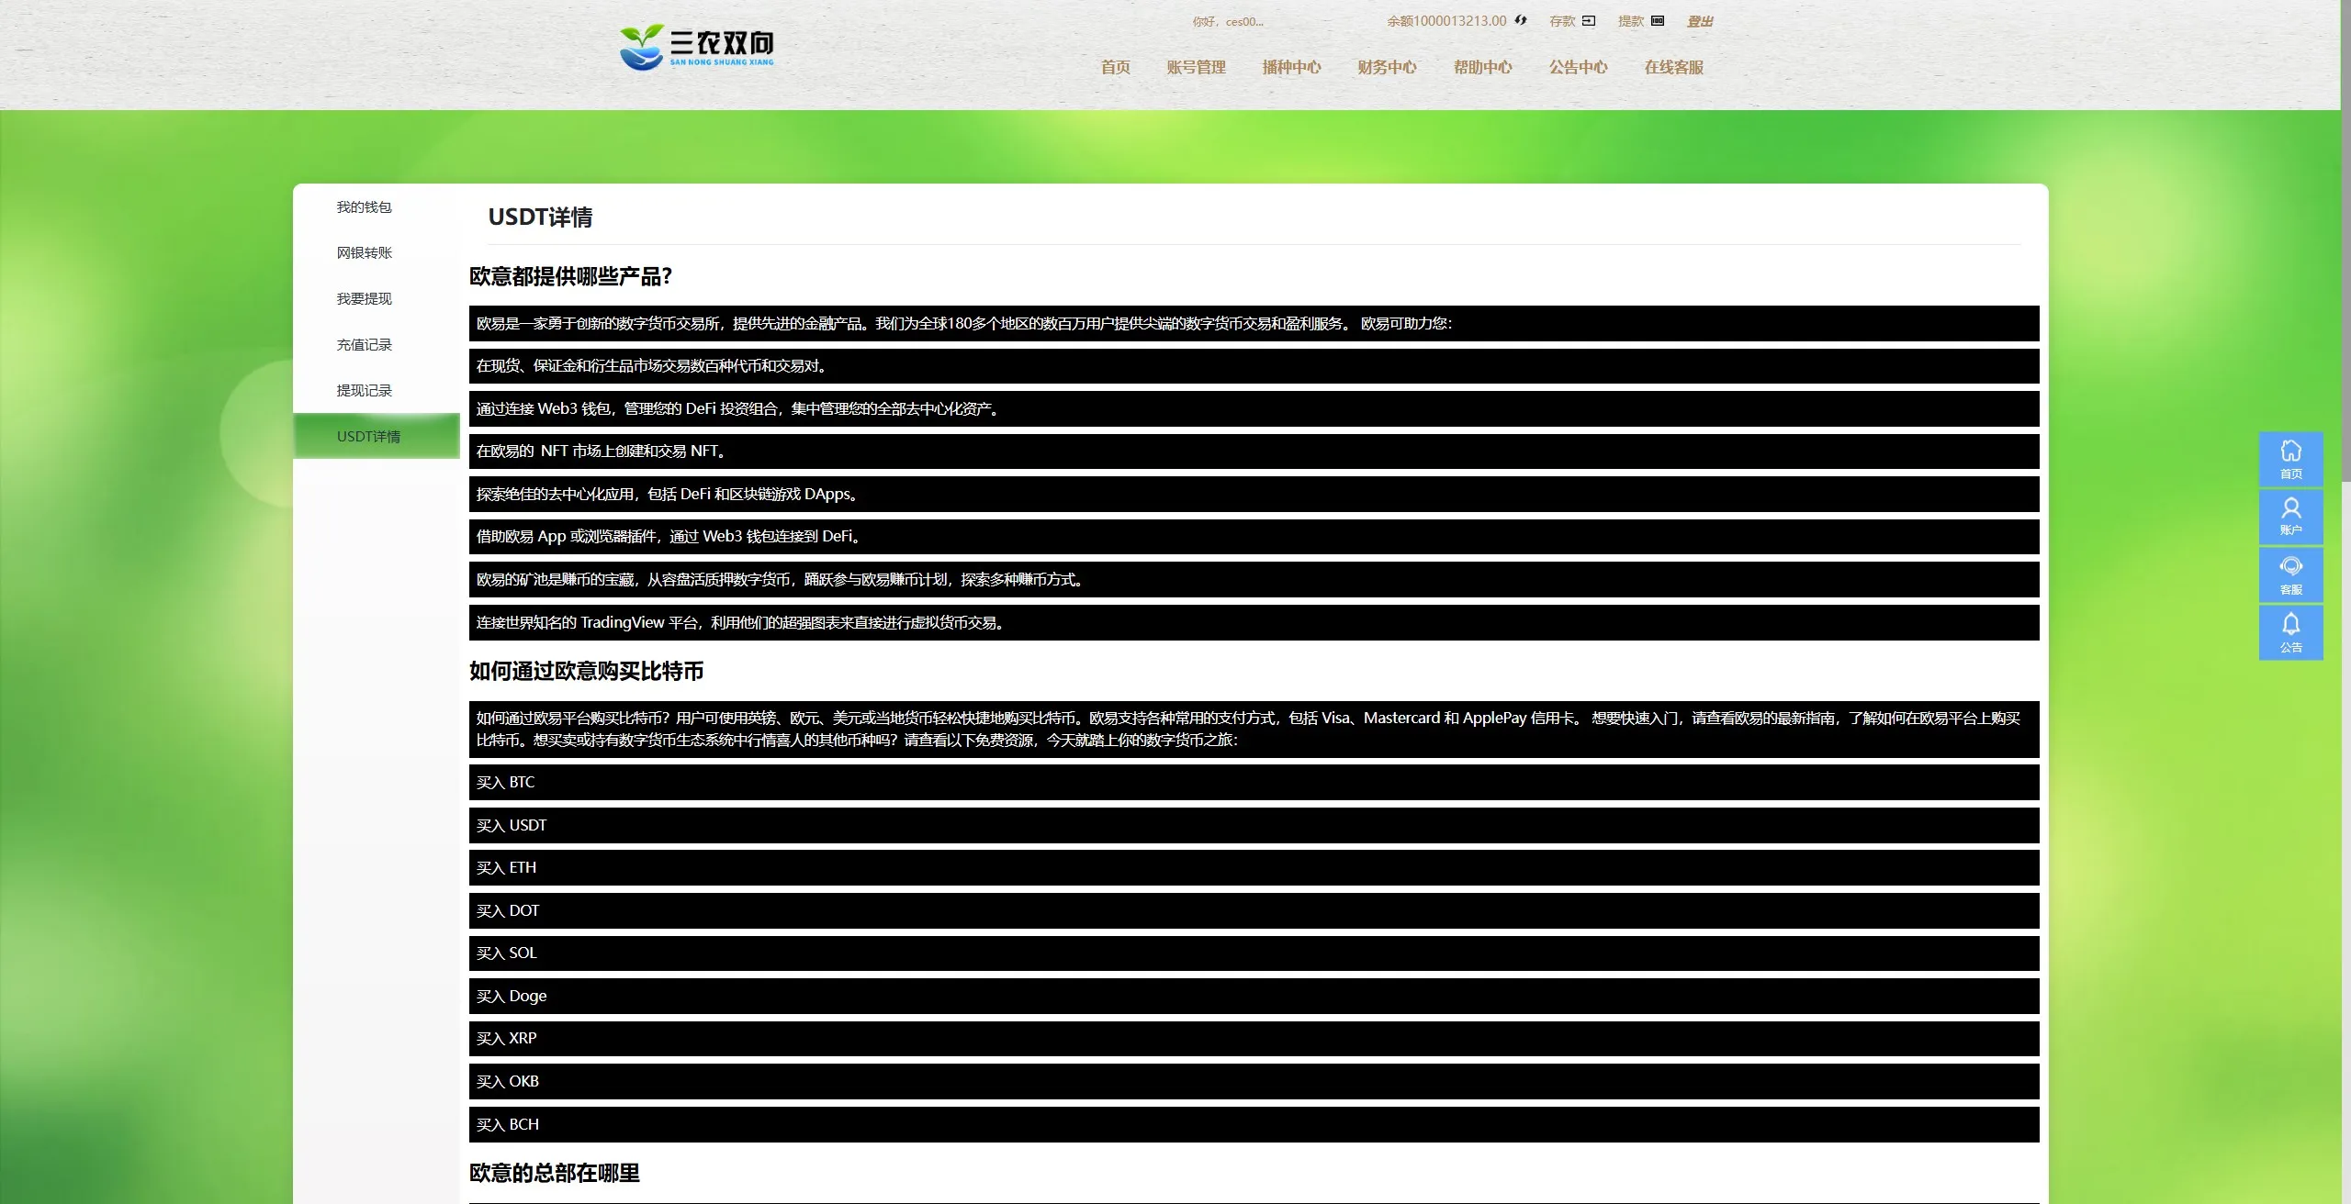The height and width of the screenshot is (1204, 2351).
Task: Click the row starting 通过连接 Web3 钱包
Action: click(1254, 408)
